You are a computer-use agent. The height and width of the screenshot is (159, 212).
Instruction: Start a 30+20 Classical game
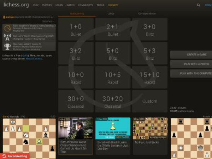(113, 101)
